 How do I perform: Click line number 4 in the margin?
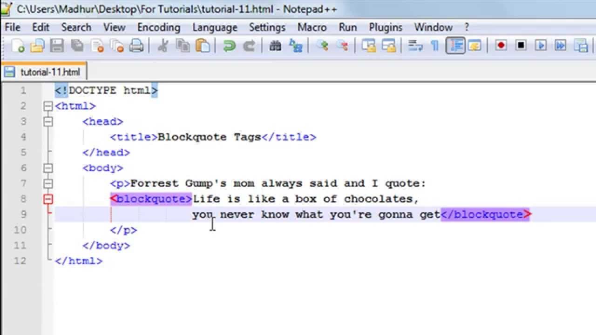pyautogui.click(x=24, y=137)
